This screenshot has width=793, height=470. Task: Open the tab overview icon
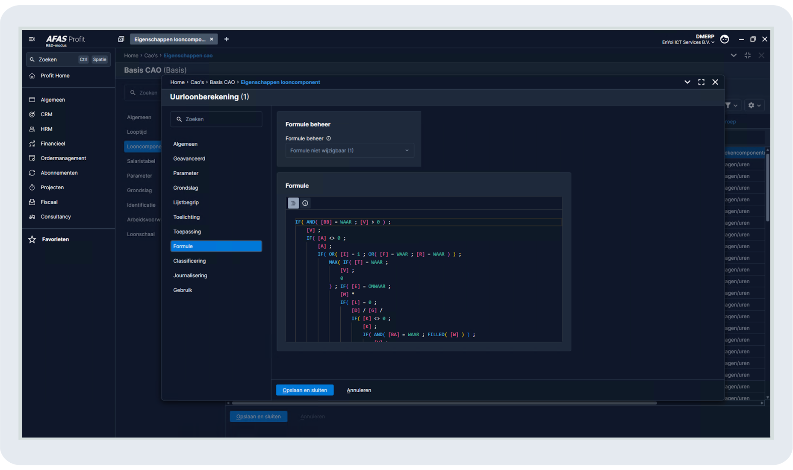click(x=121, y=39)
